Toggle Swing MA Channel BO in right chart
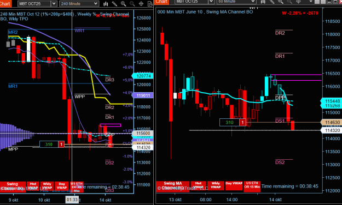Viewport: 342px width, 205px height. tap(172, 186)
